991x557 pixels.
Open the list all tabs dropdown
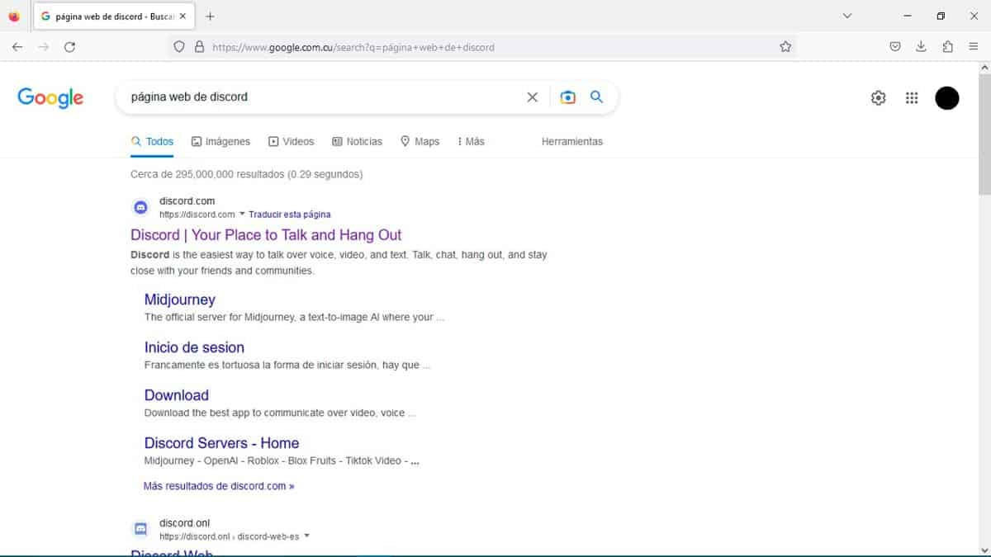(847, 17)
